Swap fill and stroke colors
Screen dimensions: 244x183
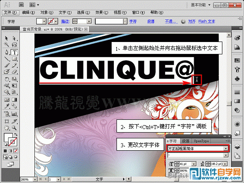(x=16, y=134)
